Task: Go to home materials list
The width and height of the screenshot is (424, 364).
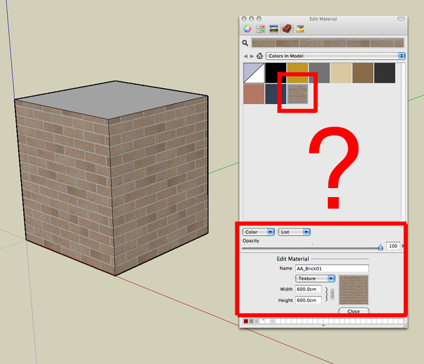Action: (260, 56)
